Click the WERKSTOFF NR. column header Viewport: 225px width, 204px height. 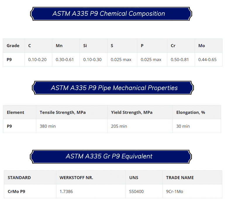(x=76, y=177)
